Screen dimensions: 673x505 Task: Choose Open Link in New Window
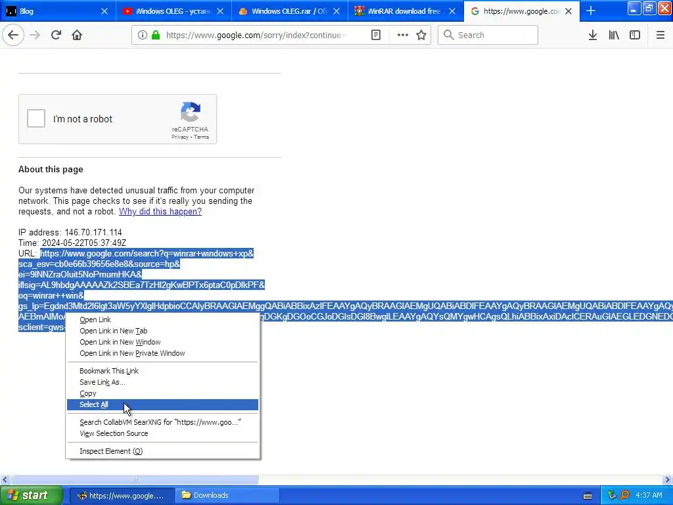coord(163,342)
